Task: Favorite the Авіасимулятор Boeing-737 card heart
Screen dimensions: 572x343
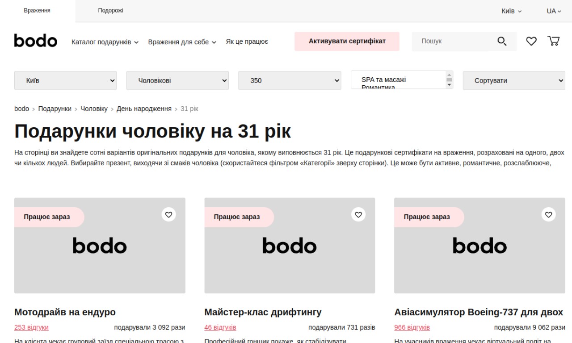Action: tap(549, 214)
